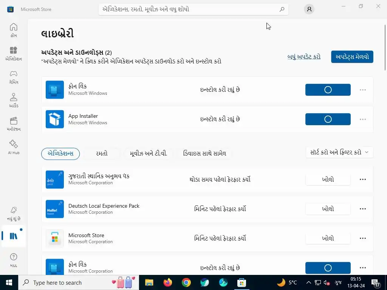387x290 pixels.
Task: Click the App Installer app icon
Action: click(x=55, y=119)
